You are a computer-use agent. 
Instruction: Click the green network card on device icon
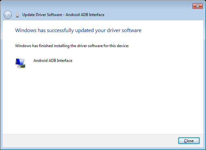(x=23, y=66)
